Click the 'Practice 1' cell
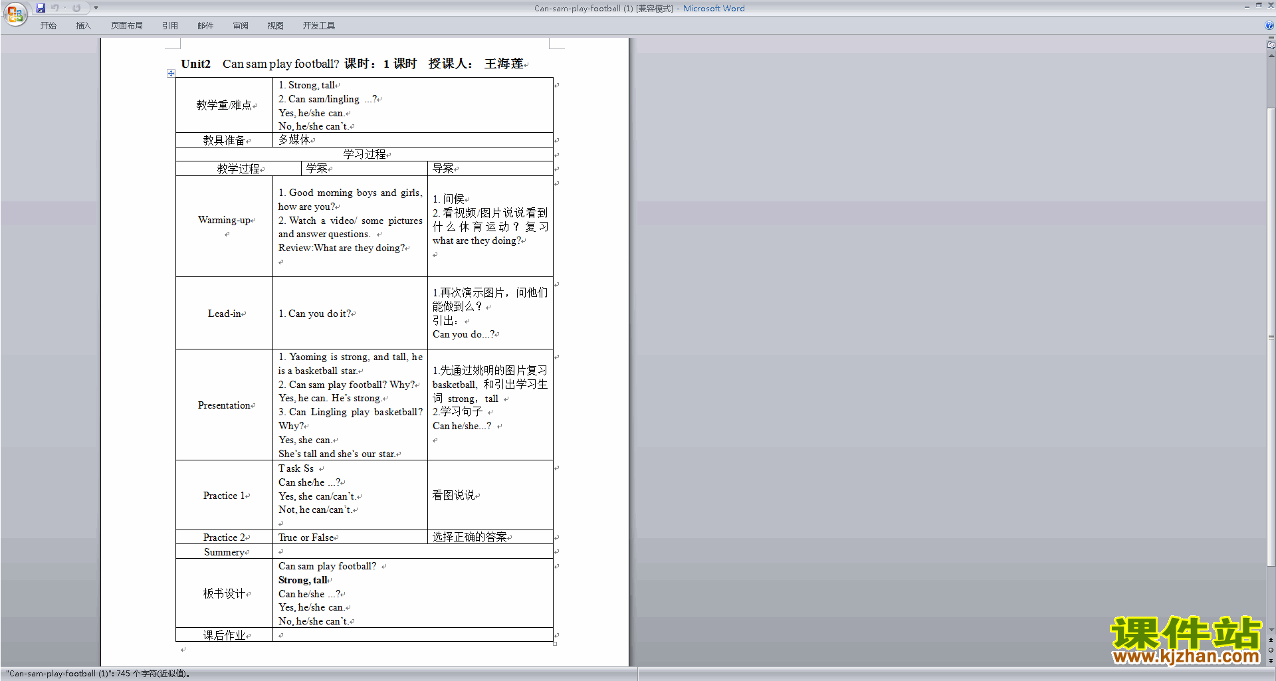The width and height of the screenshot is (1276, 681). (x=225, y=496)
